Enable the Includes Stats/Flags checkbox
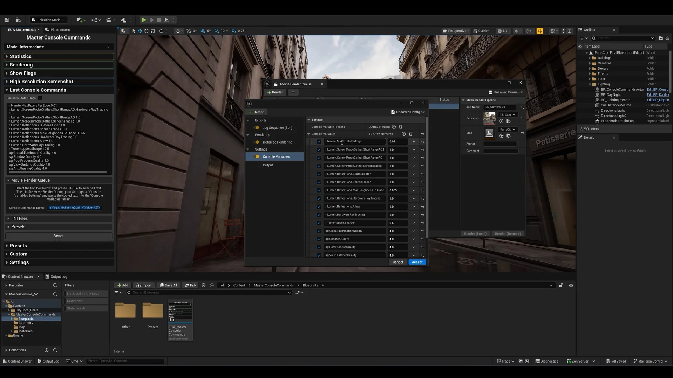Viewport: 673px width, 378px height. pyautogui.click(x=40, y=98)
